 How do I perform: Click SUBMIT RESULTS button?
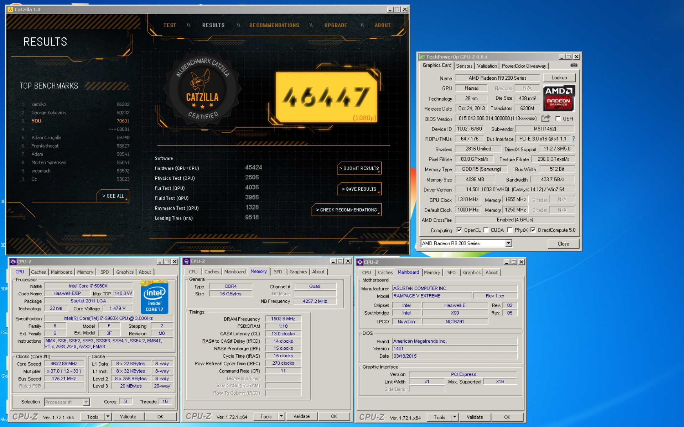359,168
